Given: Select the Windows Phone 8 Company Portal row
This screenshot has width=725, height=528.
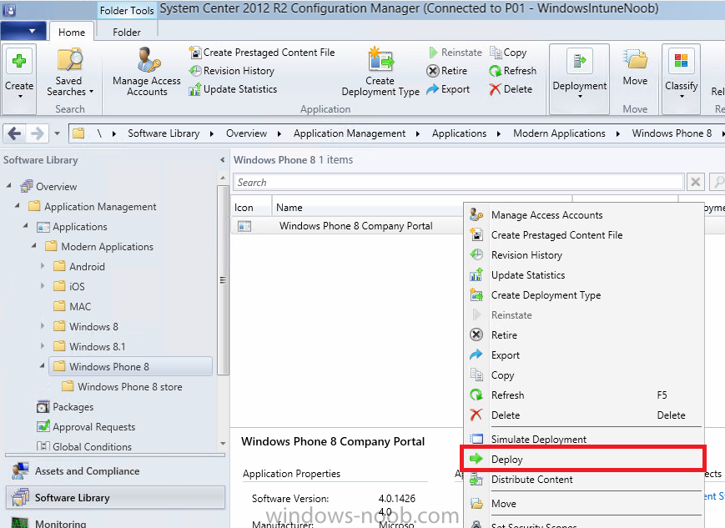Looking at the screenshot, I should [x=347, y=225].
